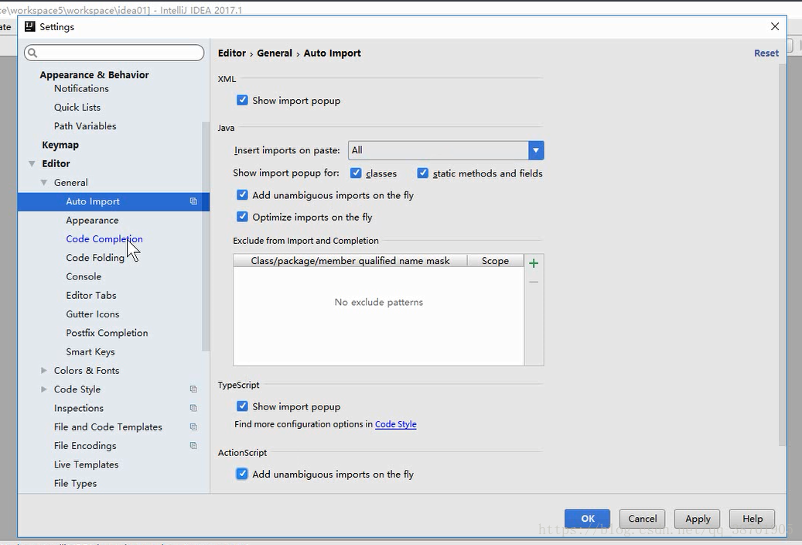Click the project-level icon beside Inspections

point(193,408)
